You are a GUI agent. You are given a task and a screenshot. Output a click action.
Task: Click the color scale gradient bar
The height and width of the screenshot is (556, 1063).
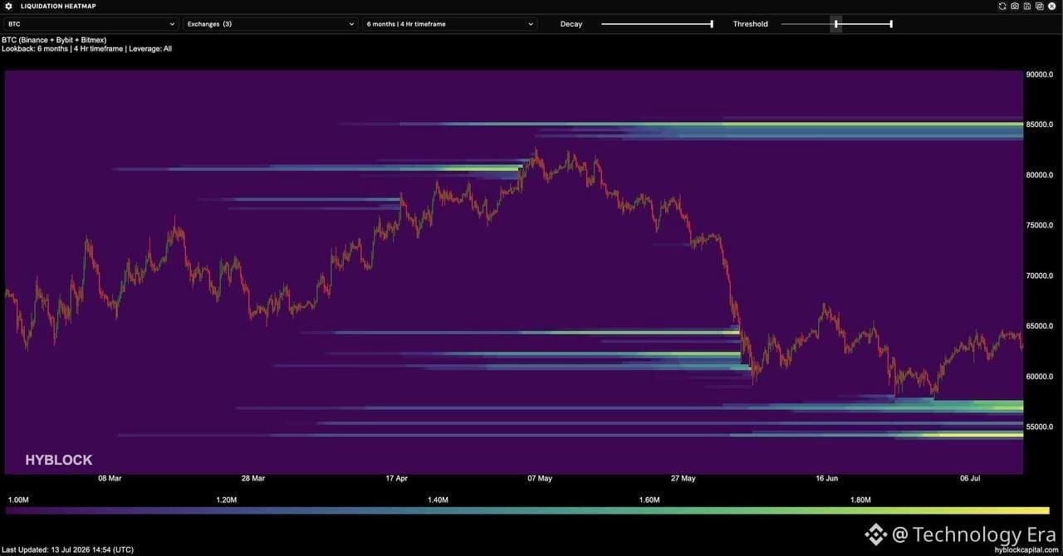coord(527,511)
